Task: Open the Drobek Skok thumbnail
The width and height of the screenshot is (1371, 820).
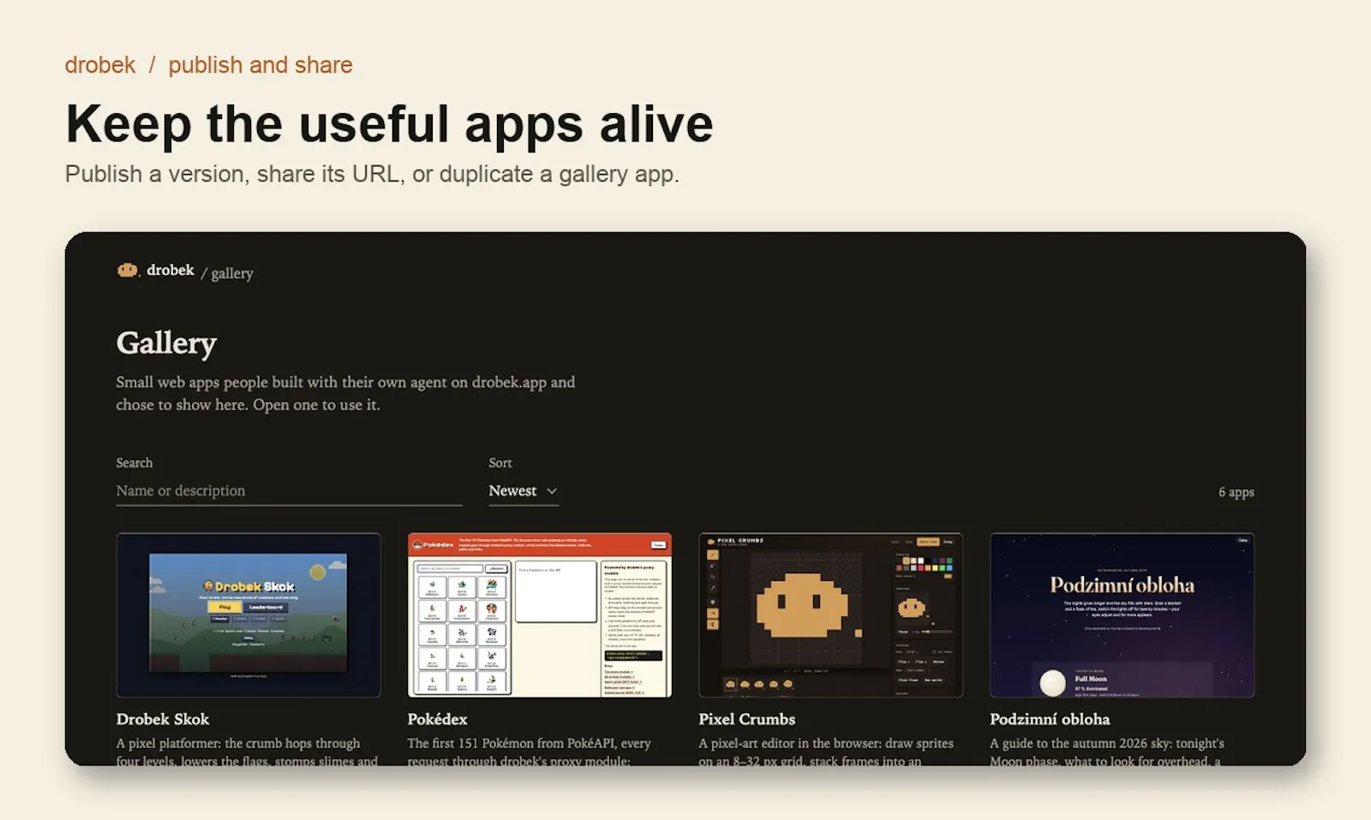Action: pos(248,615)
